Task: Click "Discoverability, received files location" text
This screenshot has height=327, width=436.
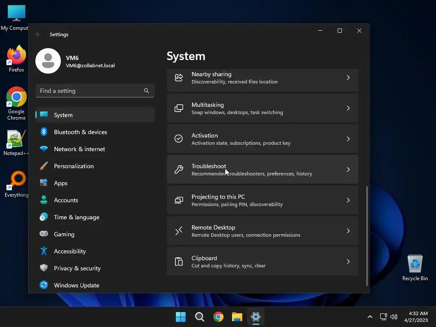Action: click(x=235, y=82)
